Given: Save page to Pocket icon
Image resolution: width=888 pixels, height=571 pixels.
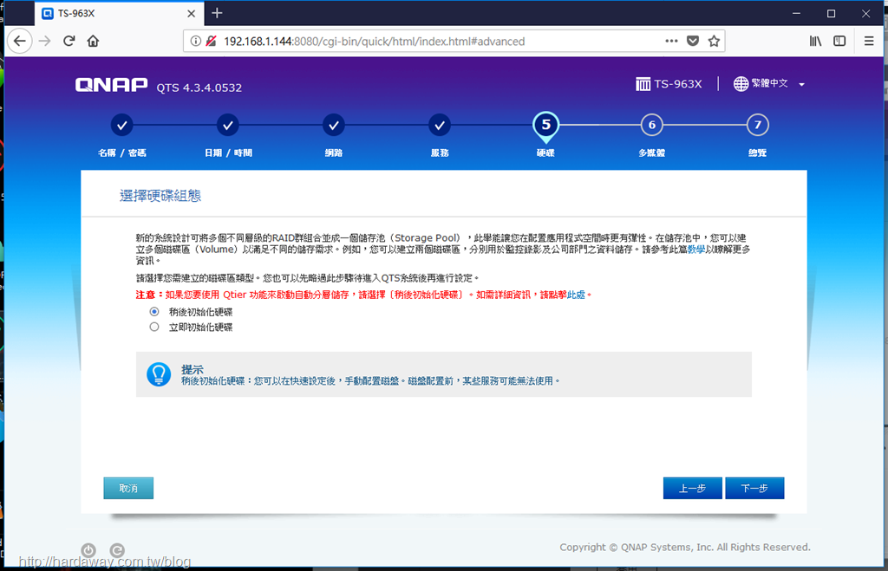Looking at the screenshot, I should pyautogui.click(x=693, y=42).
